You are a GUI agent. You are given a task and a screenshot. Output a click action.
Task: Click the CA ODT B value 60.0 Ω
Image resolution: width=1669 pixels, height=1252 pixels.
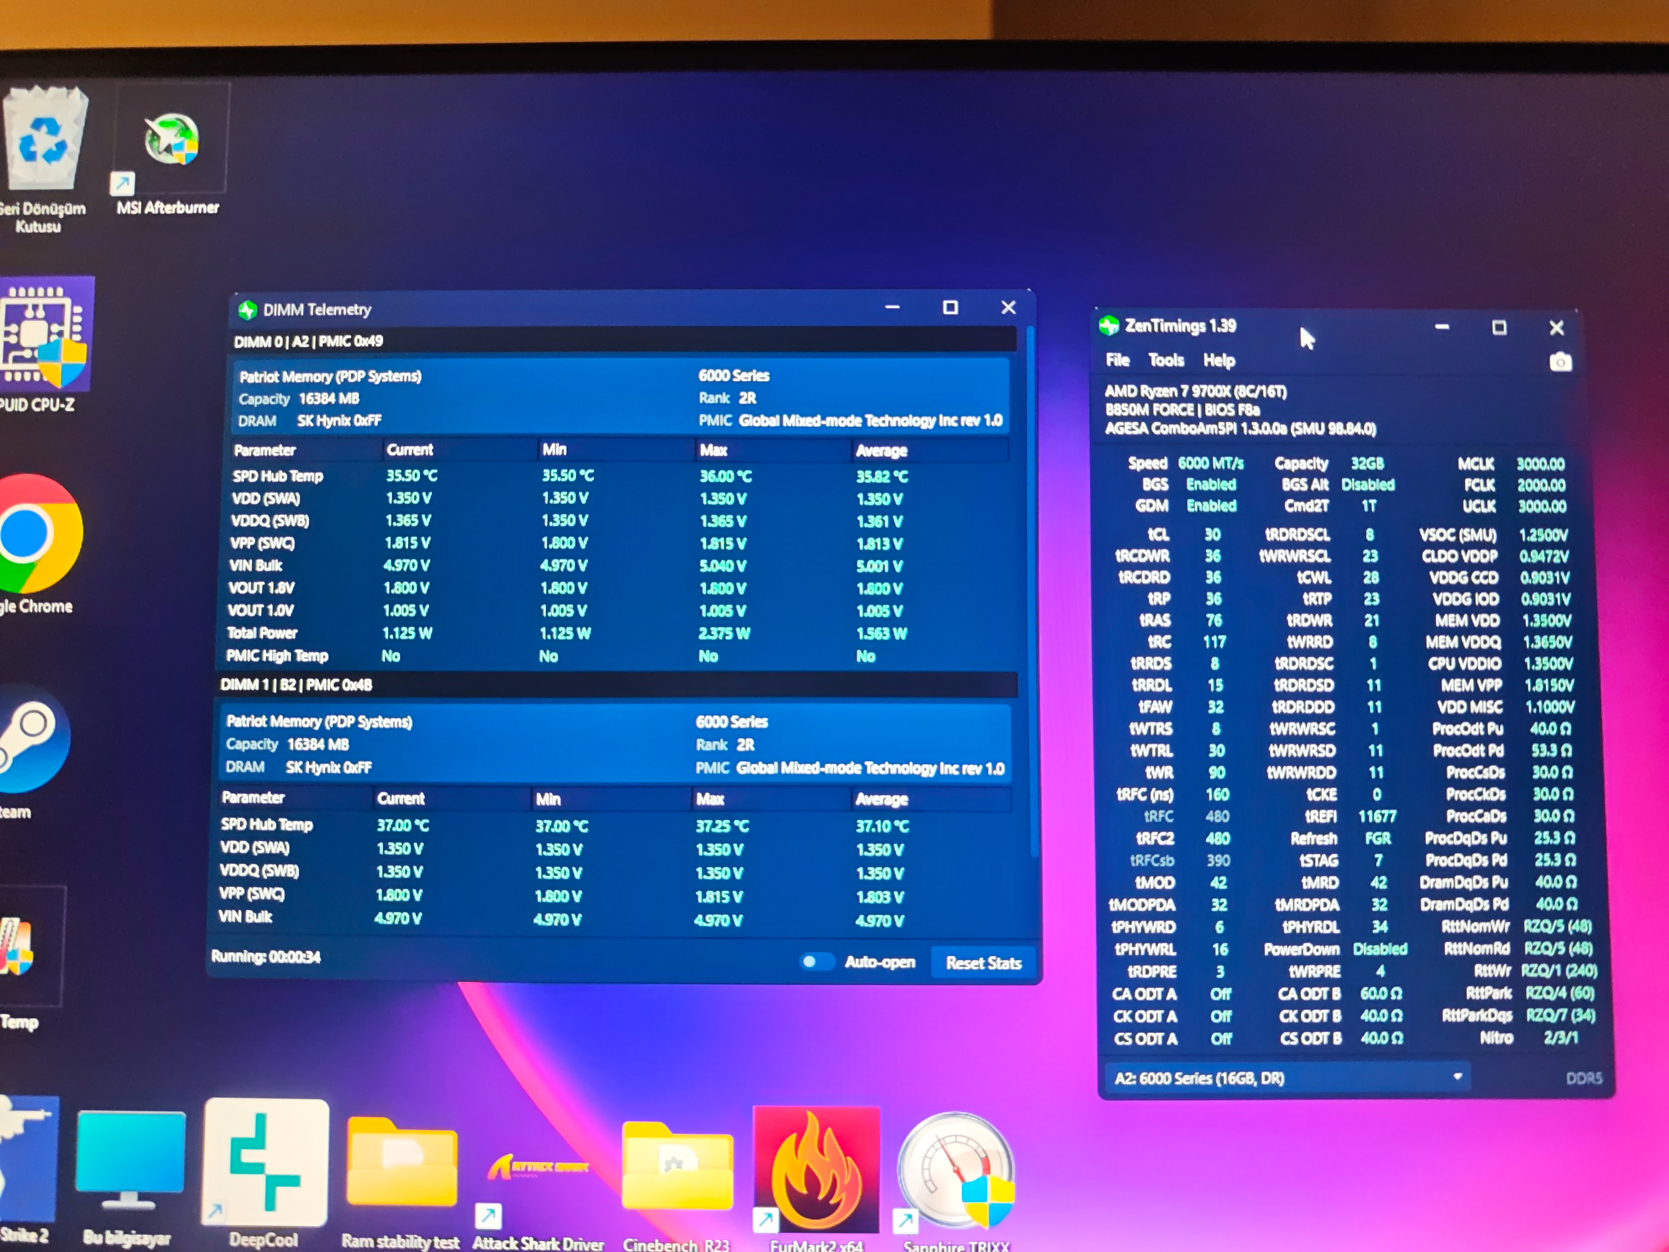pos(1381,993)
